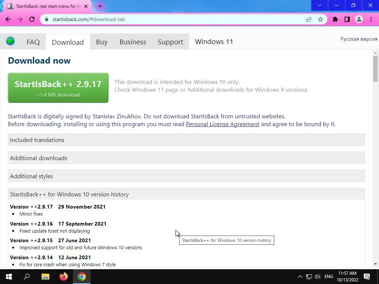Expand the Additional styles section
379x284 pixels.
pyautogui.click(x=186, y=176)
